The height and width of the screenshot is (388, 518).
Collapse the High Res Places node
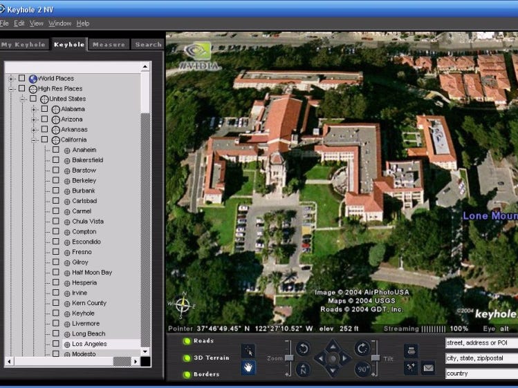(x=11, y=89)
